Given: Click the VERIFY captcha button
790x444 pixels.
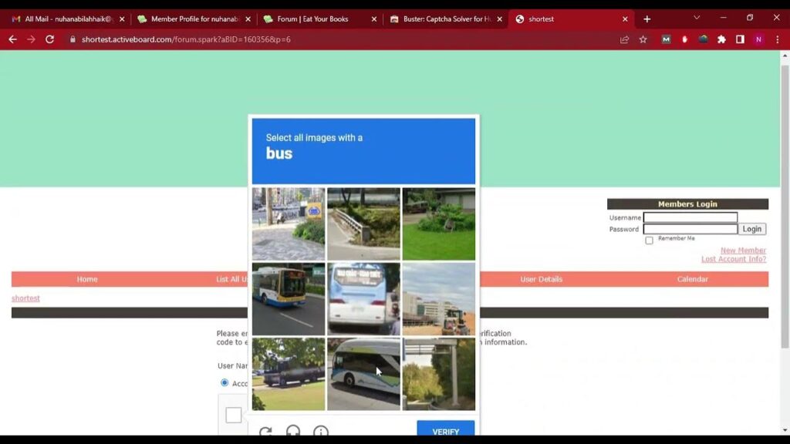Looking at the screenshot, I should tap(445, 429).
